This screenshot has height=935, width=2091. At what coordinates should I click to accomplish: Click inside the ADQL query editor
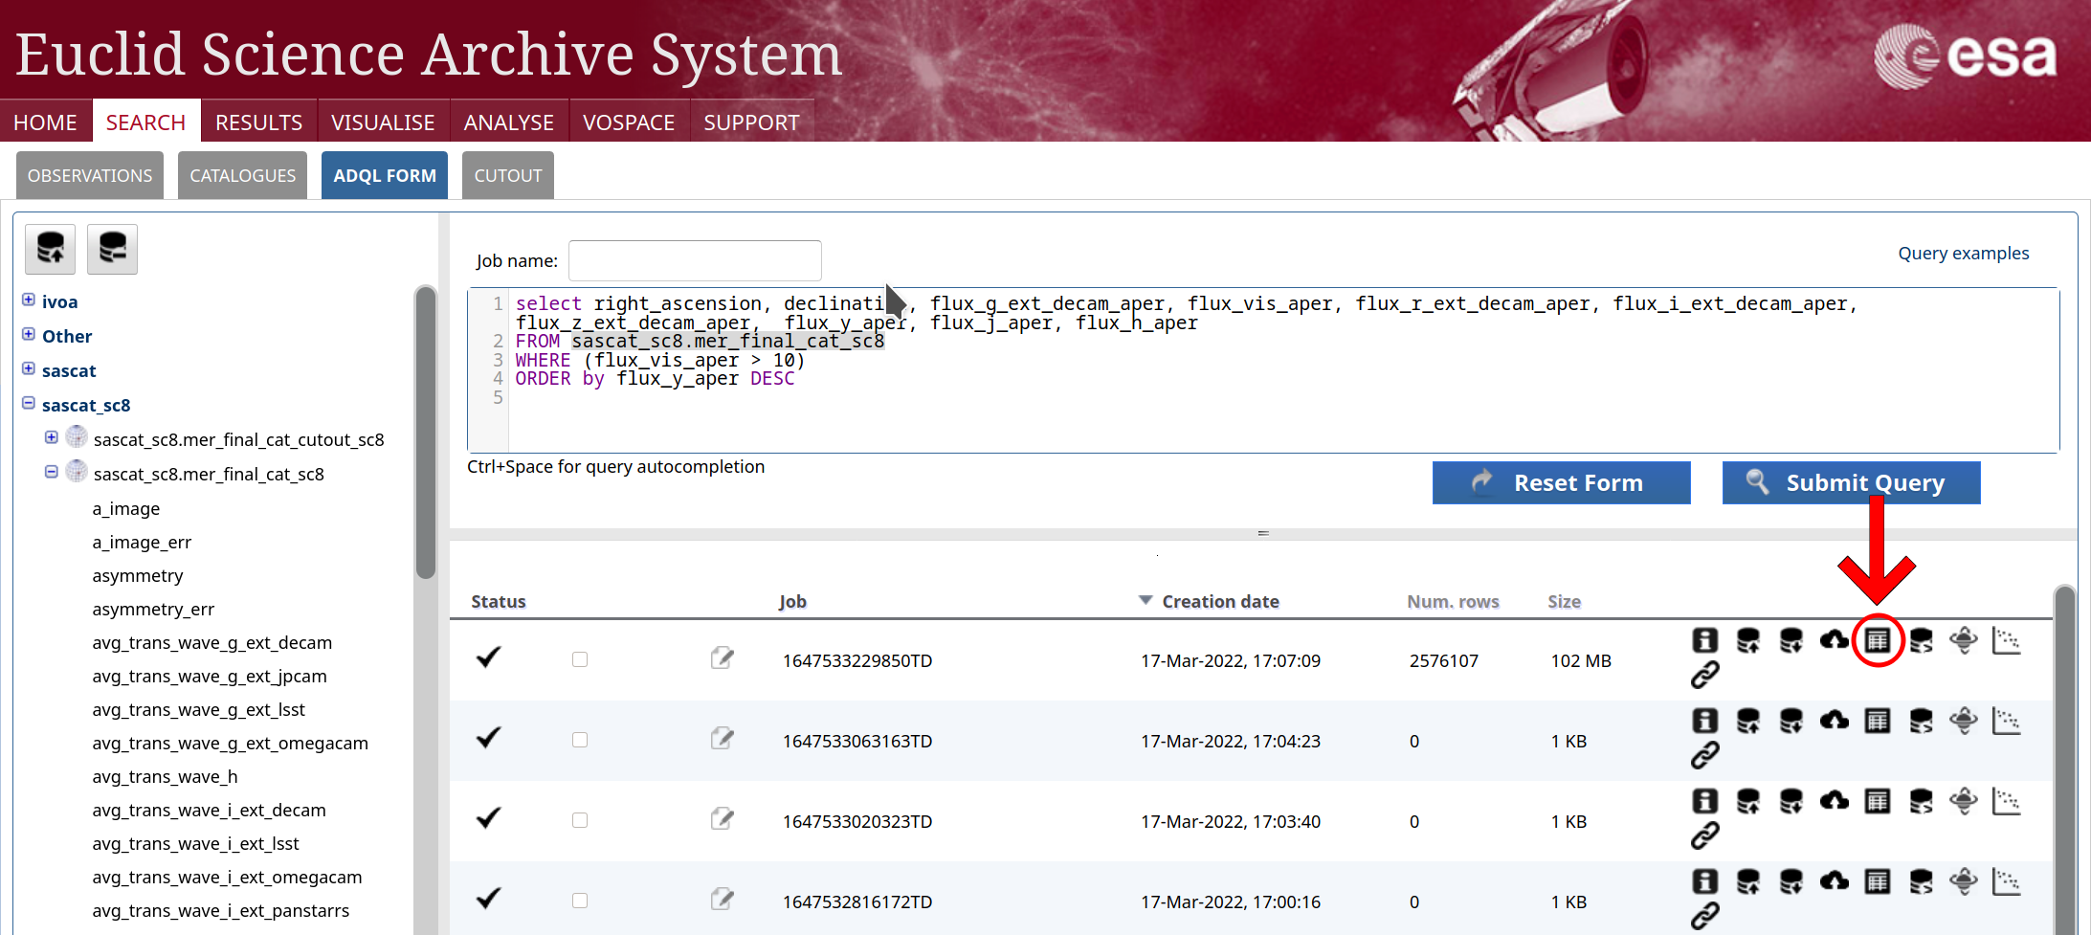click(1263, 370)
